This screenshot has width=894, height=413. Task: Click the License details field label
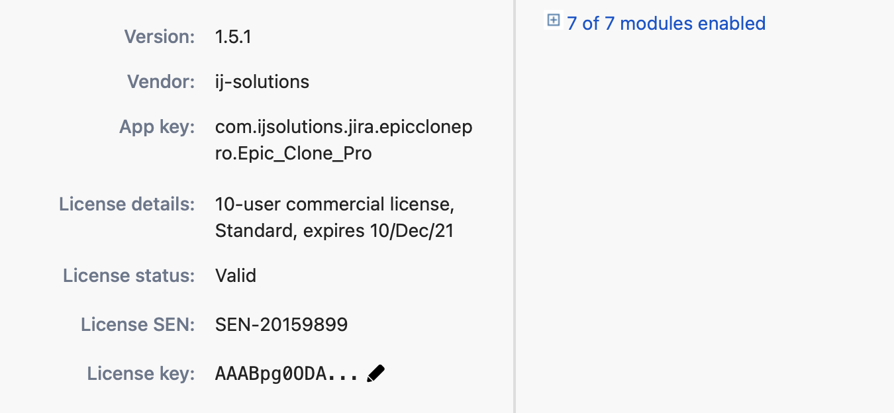127,204
